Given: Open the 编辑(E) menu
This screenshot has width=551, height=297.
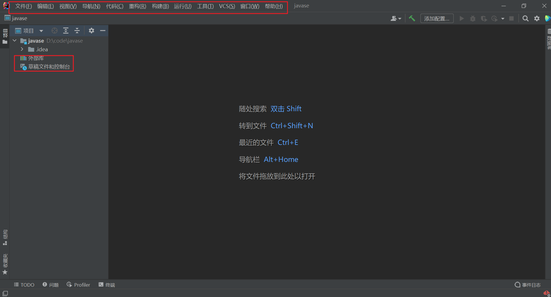Looking at the screenshot, I should pos(45,6).
